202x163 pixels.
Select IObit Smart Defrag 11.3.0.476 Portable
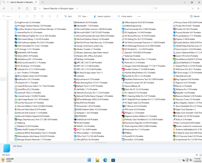coord(32,39)
